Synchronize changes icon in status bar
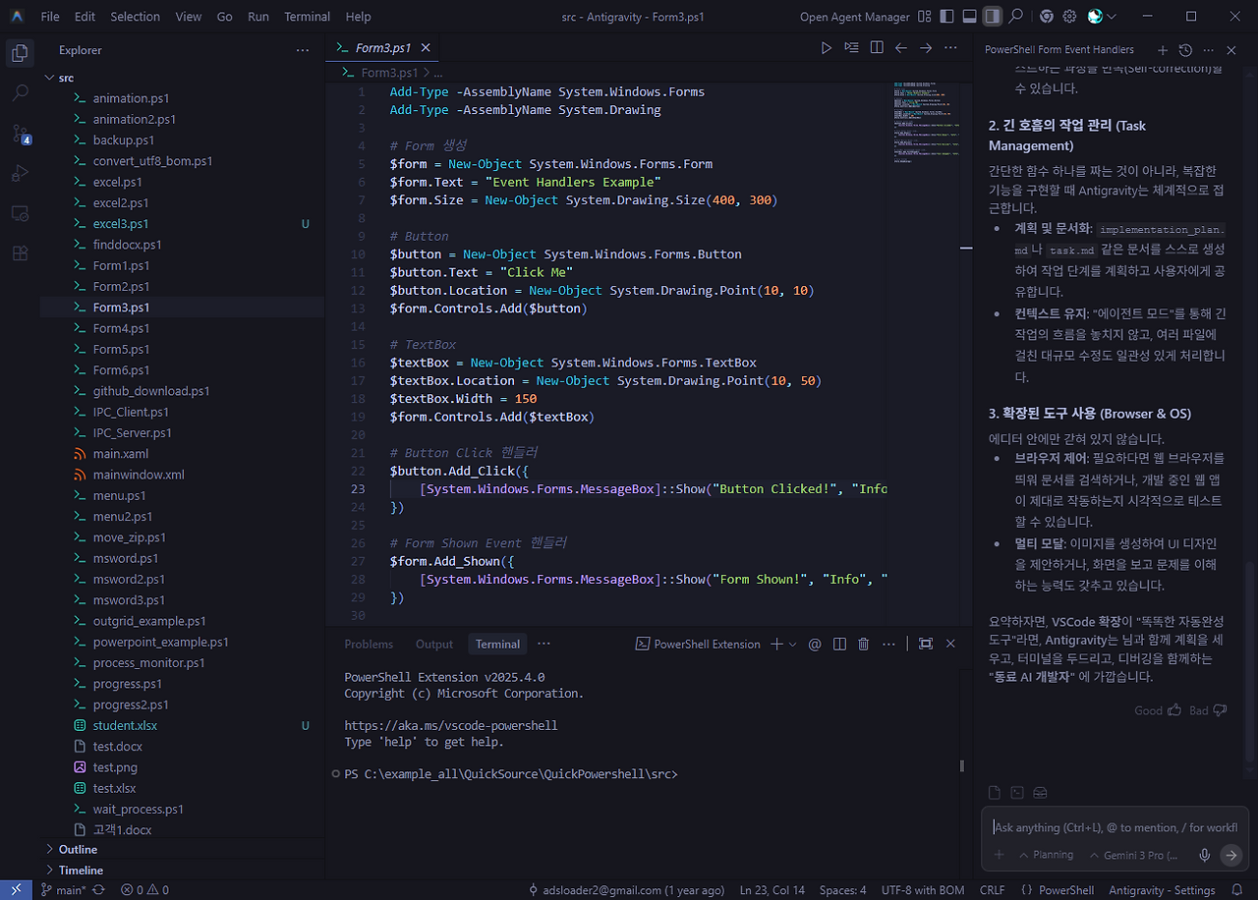1258x900 pixels. coord(98,890)
